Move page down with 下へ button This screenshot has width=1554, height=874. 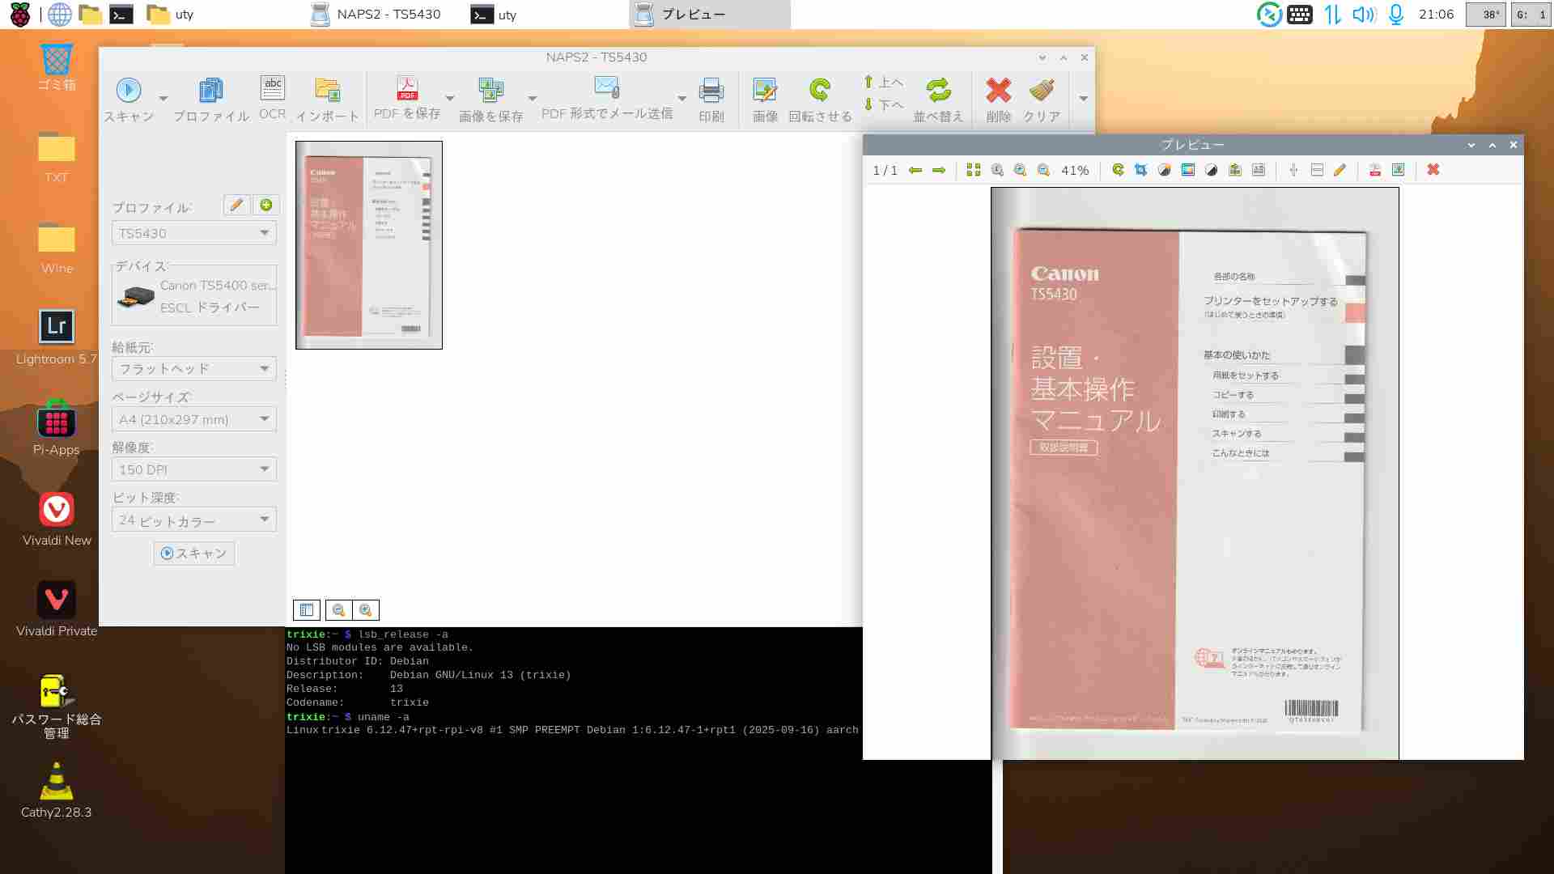883,104
